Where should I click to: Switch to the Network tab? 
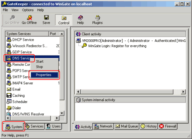click(103, 126)
